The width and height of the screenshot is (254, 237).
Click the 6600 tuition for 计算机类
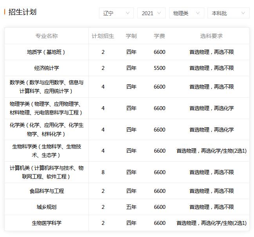(x=160, y=172)
